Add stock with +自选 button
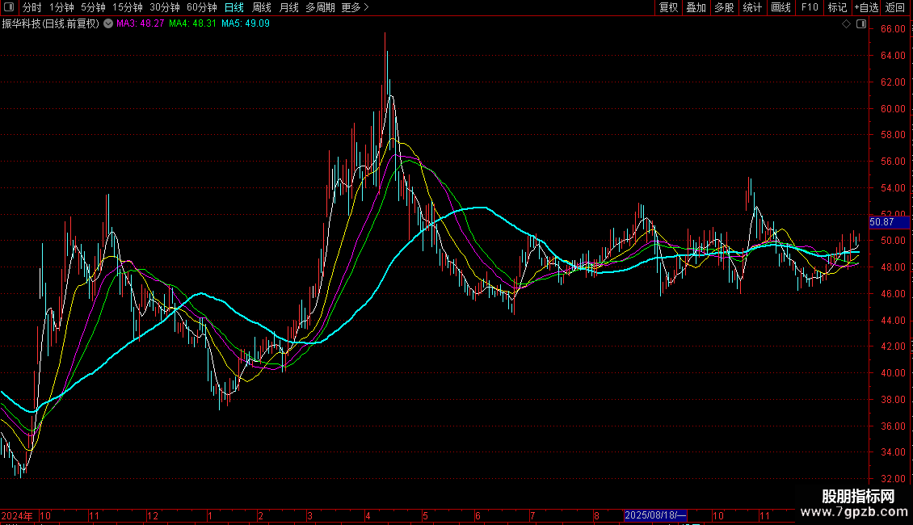The image size is (913, 525). (x=866, y=7)
